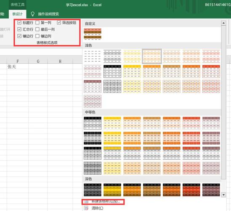Screen dimensions: 231x211
Task: Enable the 镶边列 banded columns checkbox
Action: 37,36
